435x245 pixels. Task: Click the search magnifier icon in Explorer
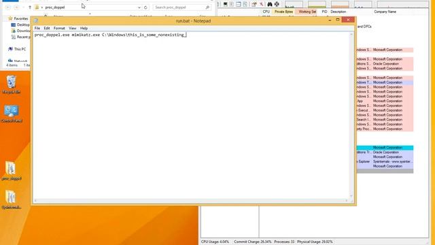[x=207, y=7]
